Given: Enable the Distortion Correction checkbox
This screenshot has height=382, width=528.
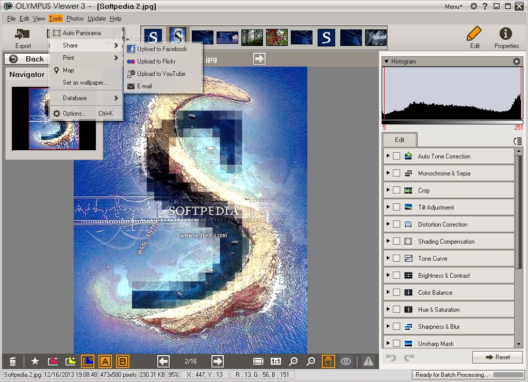Looking at the screenshot, I should pyautogui.click(x=397, y=224).
